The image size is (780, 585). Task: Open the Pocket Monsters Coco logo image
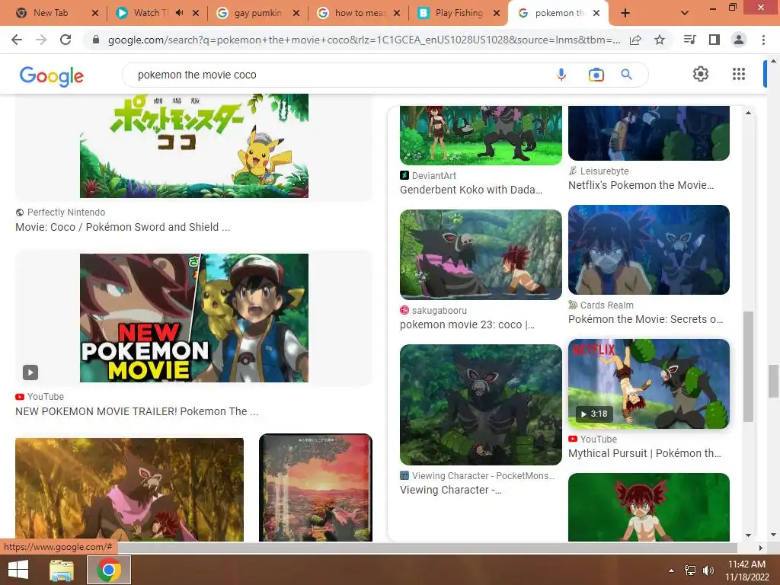click(194, 145)
